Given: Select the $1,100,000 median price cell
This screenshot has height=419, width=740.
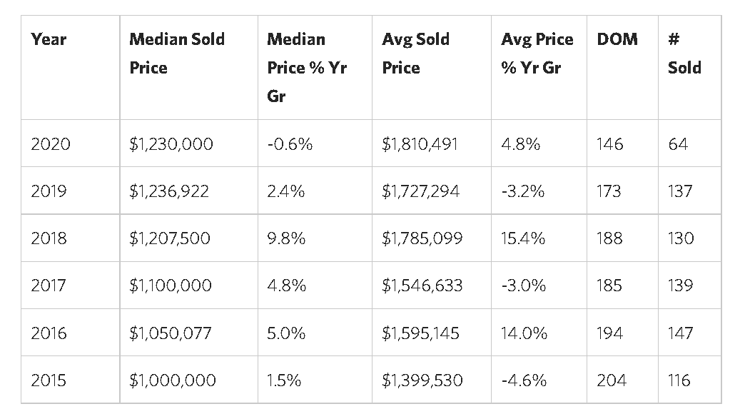Looking at the screenshot, I should point(171,286).
